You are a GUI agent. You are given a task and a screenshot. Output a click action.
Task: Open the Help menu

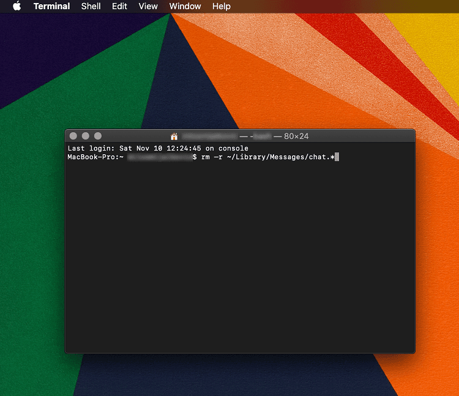[221, 6]
